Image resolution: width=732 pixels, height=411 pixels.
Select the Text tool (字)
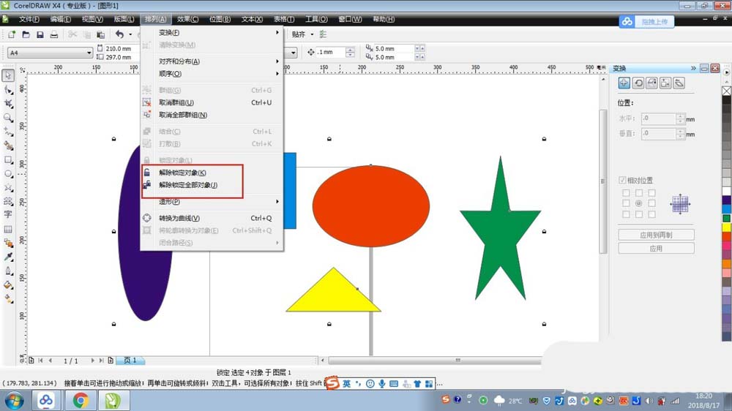pyautogui.click(x=8, y=214)
